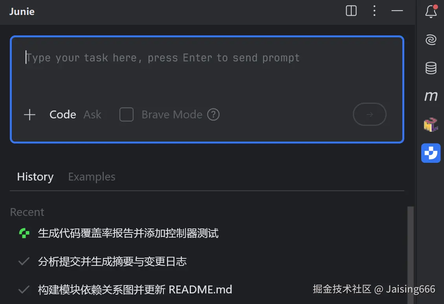Viewport: 444px width, 304px height.
Task: Click the send prompt arrow button
Action: point(369,114)
